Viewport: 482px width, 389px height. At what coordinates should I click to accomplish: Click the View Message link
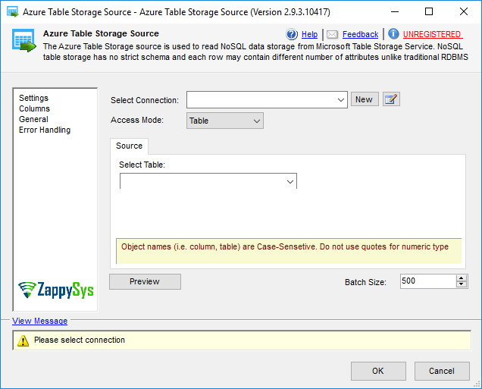pos(40,321)
